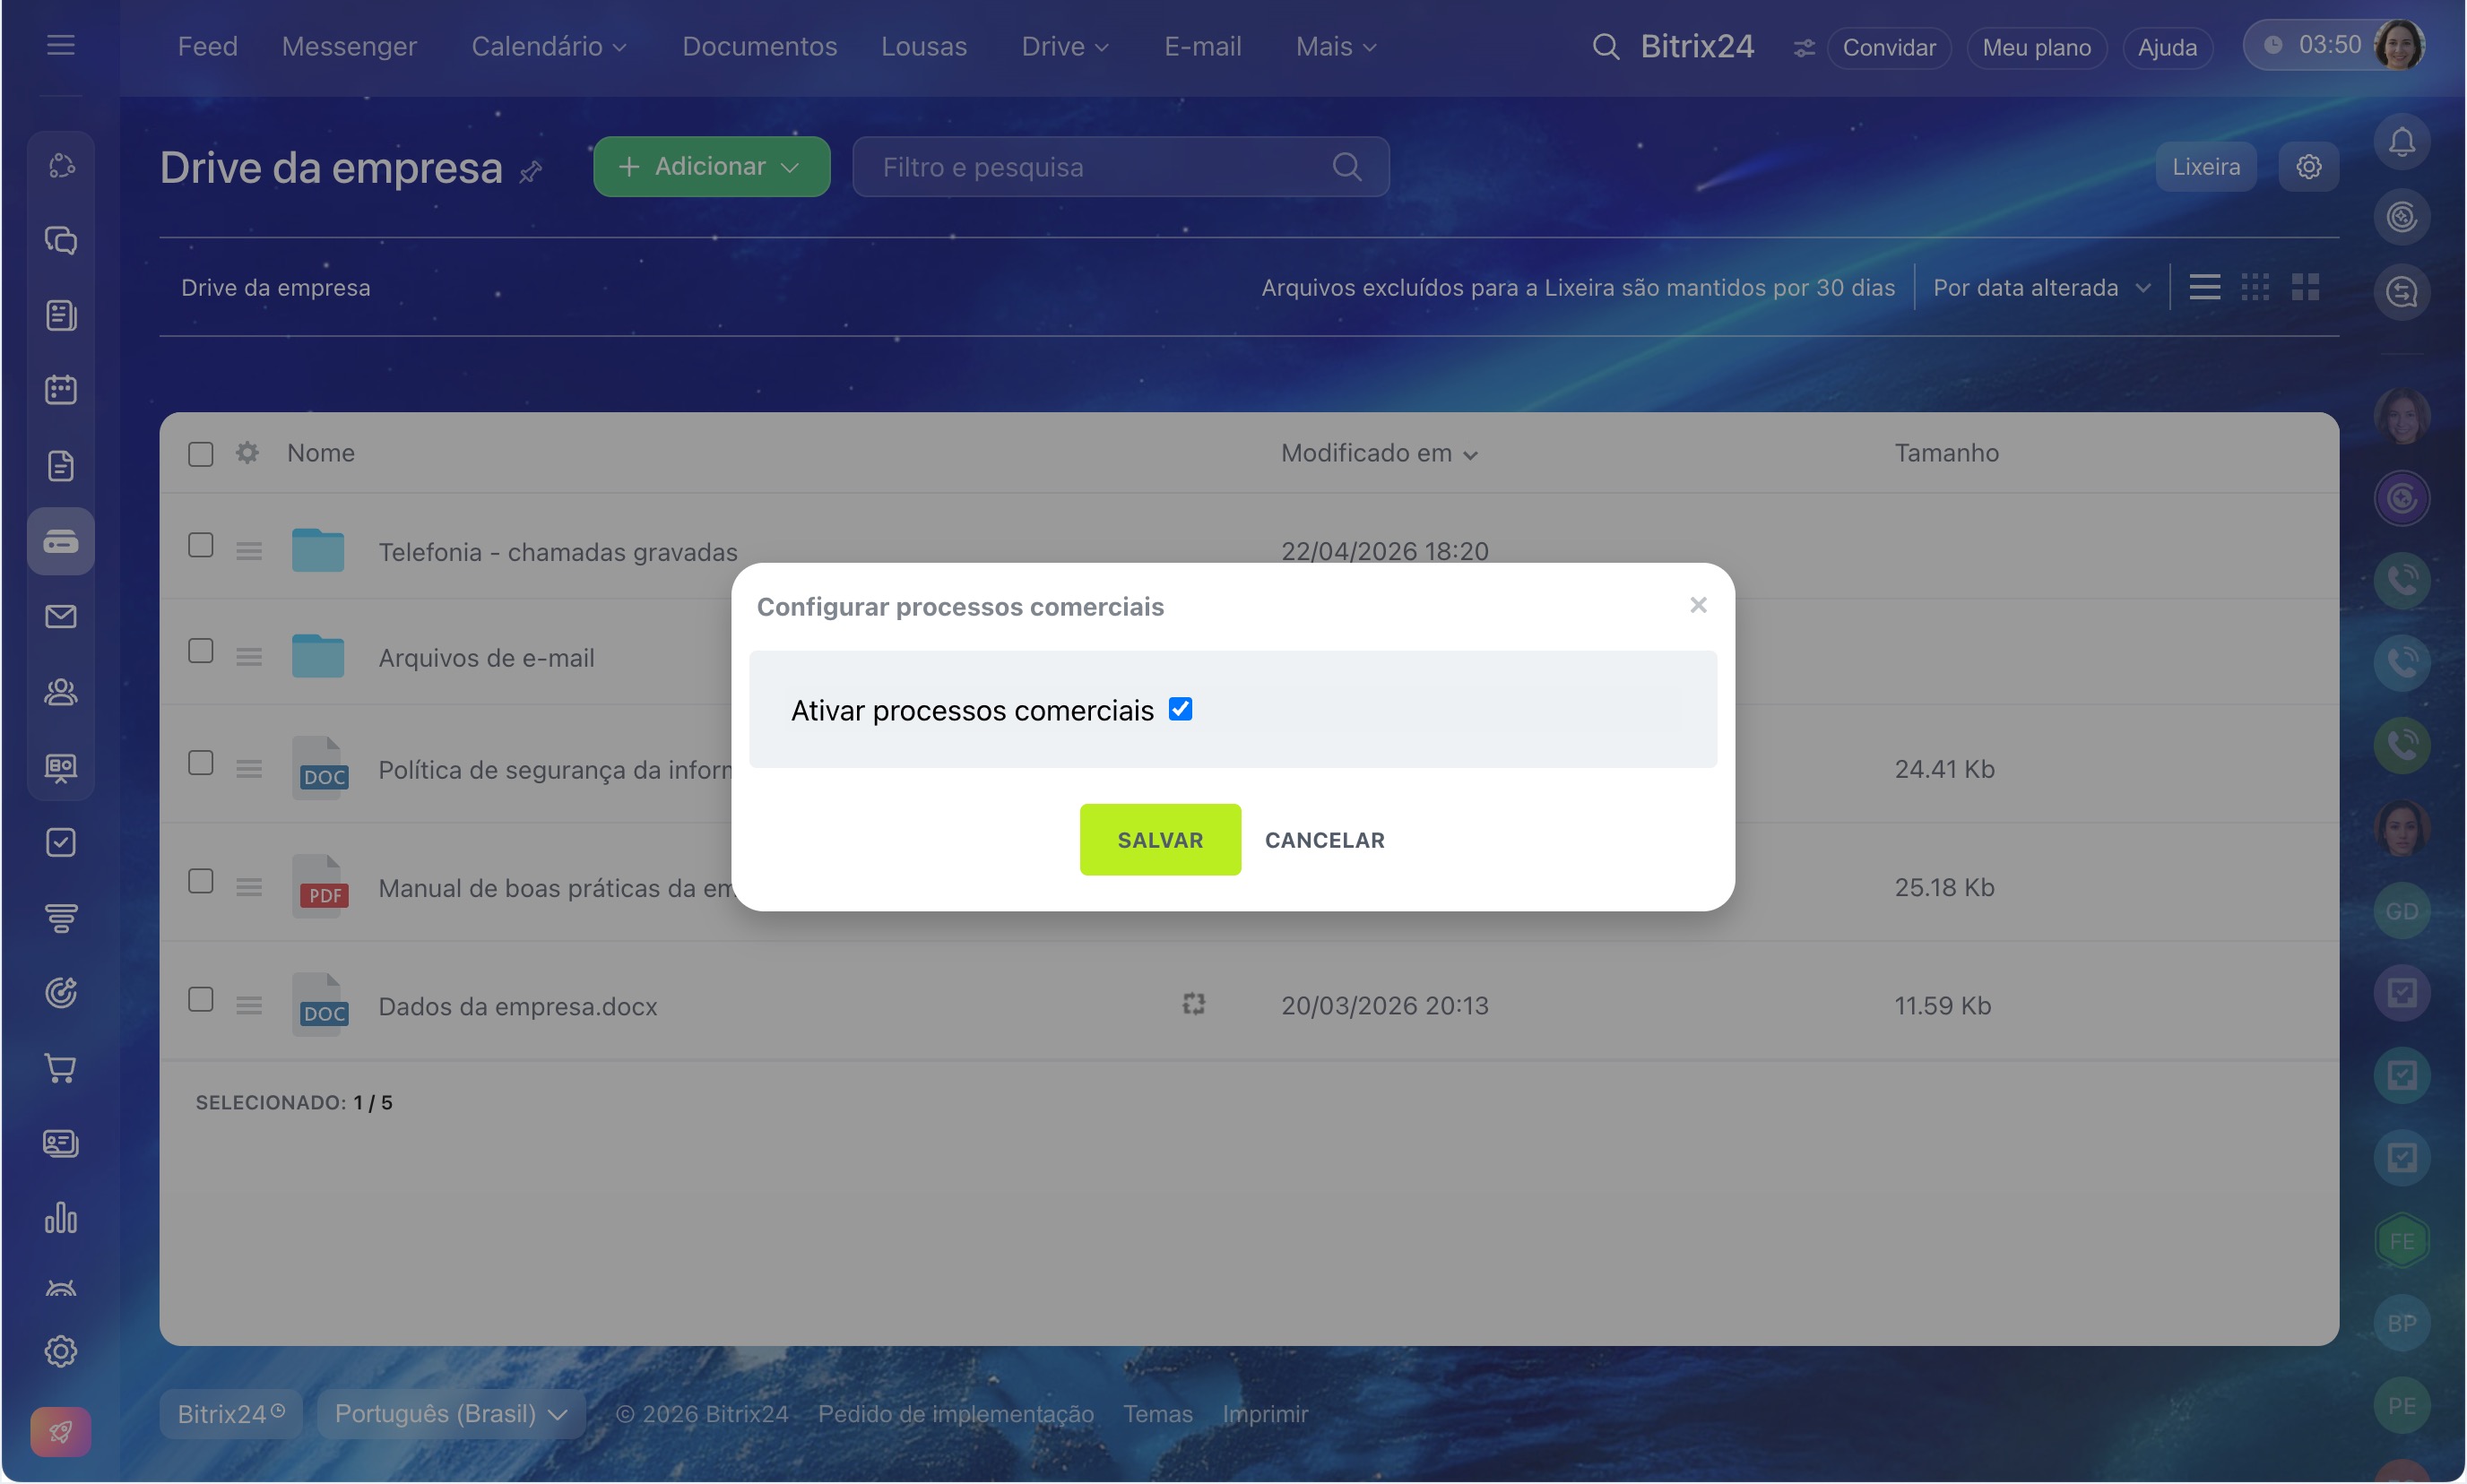Open the mail icon in left sidebar
Viewport: 2467px width, 1484px height.
point(61,616)
